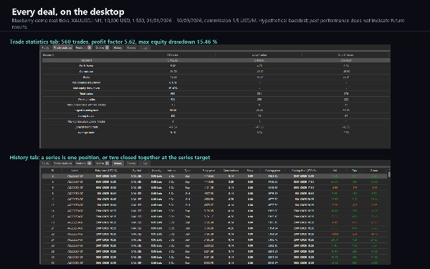This screenshot has height=269, width=430.
Task: Open the Log tab in the statistics panel
Action: coord(145,48)
